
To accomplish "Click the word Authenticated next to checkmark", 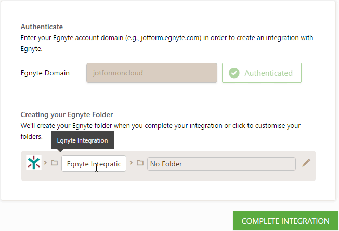I will point(268,73).
